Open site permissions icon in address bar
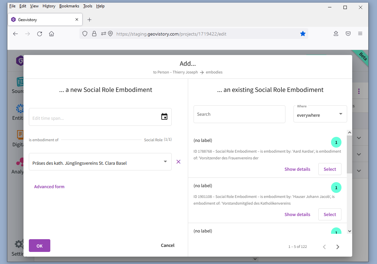 (x=103, y=34)
